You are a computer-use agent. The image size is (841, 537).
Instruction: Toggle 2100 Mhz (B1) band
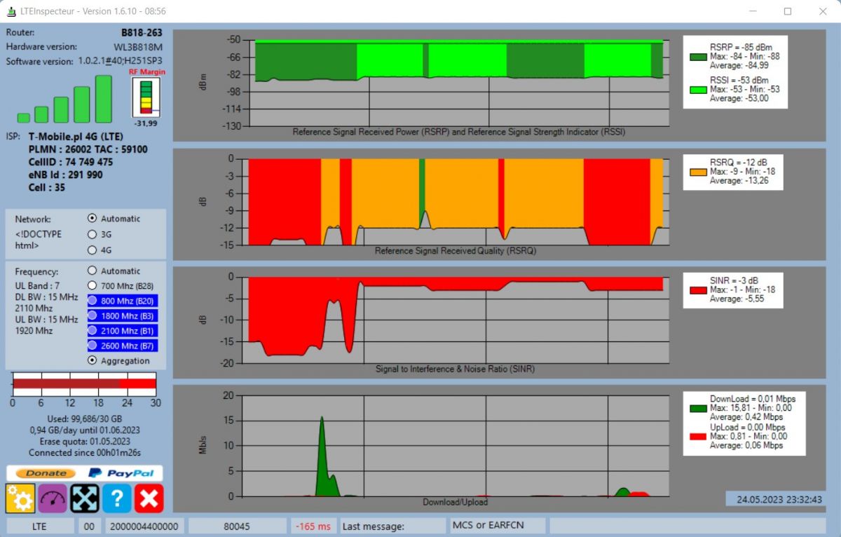pyautogui.click(x=123, y=331)
